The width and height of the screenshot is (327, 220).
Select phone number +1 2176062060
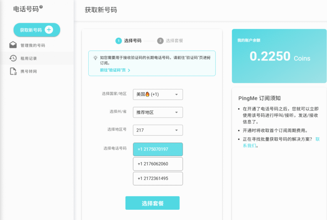click(x=158, y=164)
